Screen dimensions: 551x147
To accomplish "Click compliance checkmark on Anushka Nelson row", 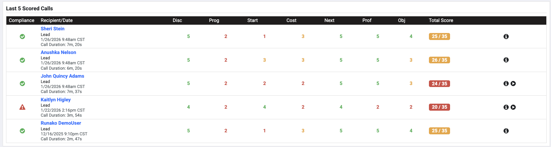I will click(22, 60).
